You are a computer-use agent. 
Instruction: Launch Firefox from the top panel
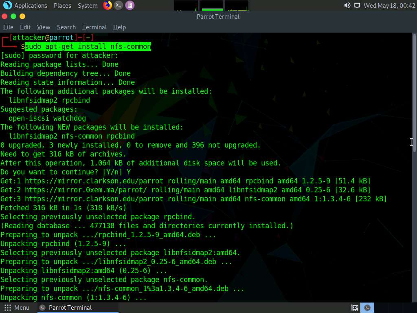[108, 5]
